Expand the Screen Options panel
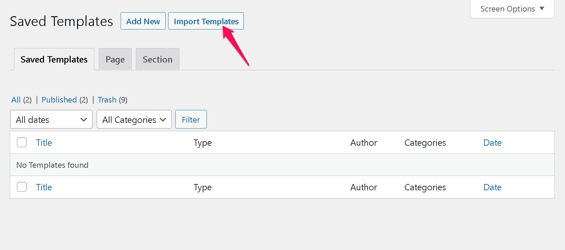This screenshot has height=250, width=565. [x=512, y=9]
